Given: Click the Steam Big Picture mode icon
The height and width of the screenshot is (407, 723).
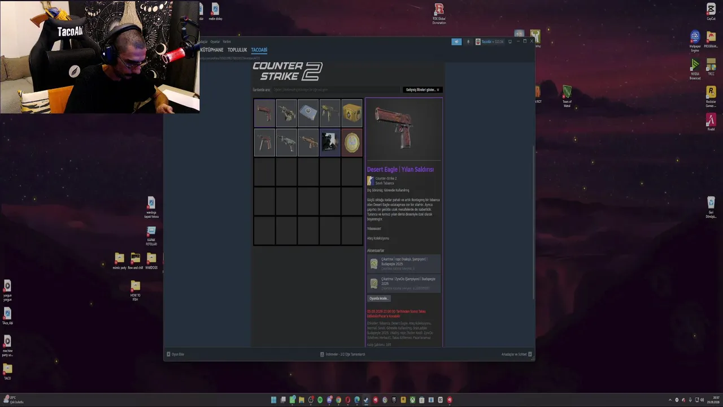Looking at the screenshot, I should (510, 42).
